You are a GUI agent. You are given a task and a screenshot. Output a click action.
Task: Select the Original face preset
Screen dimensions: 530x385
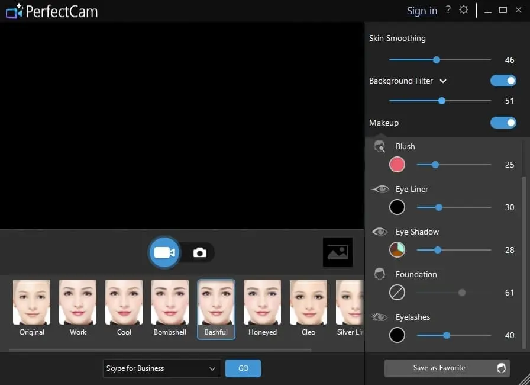[x=32, y=309]
